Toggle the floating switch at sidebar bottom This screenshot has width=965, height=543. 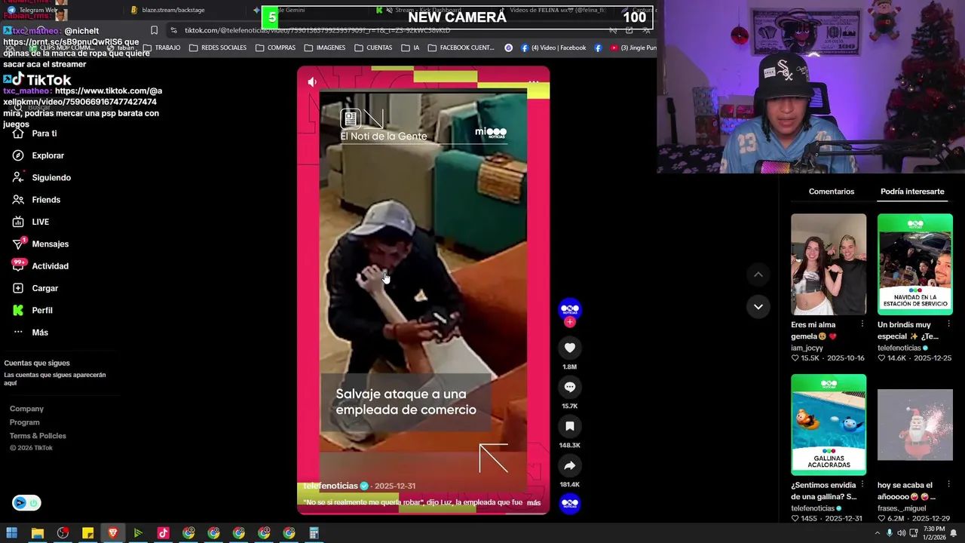[26, 503]
